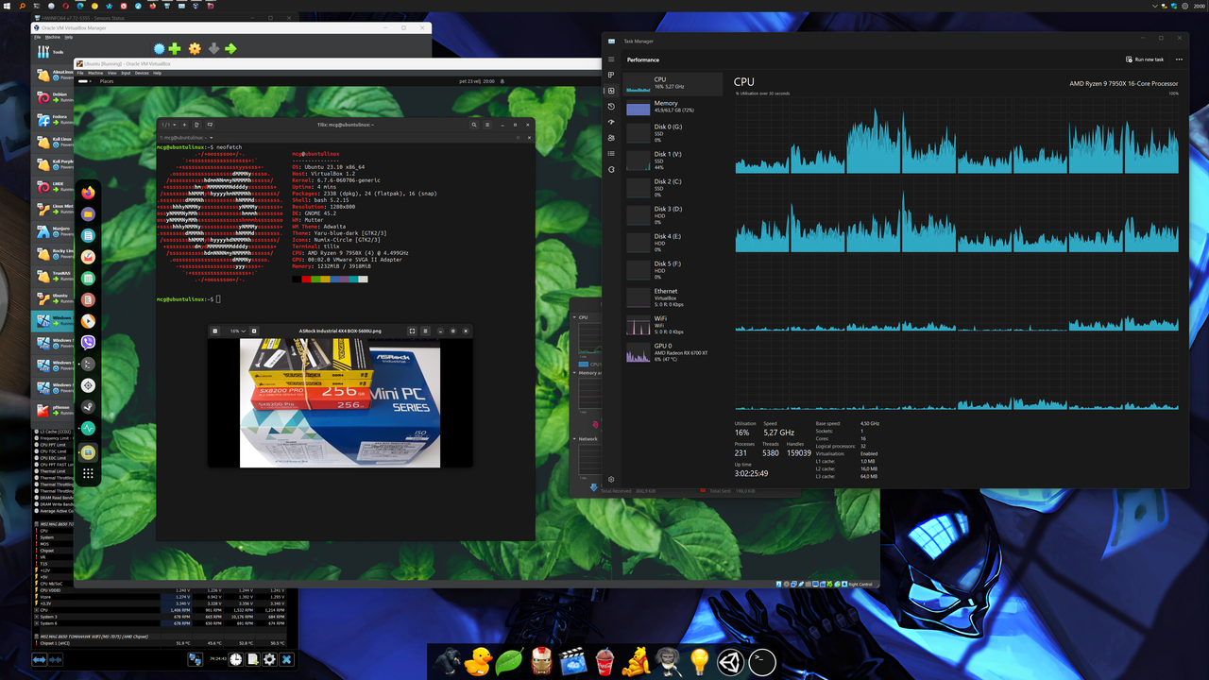1209x680 pixels.
Task: Select the Performance icon in Task Manager sidebar
Action: click(x=611, y=91)
